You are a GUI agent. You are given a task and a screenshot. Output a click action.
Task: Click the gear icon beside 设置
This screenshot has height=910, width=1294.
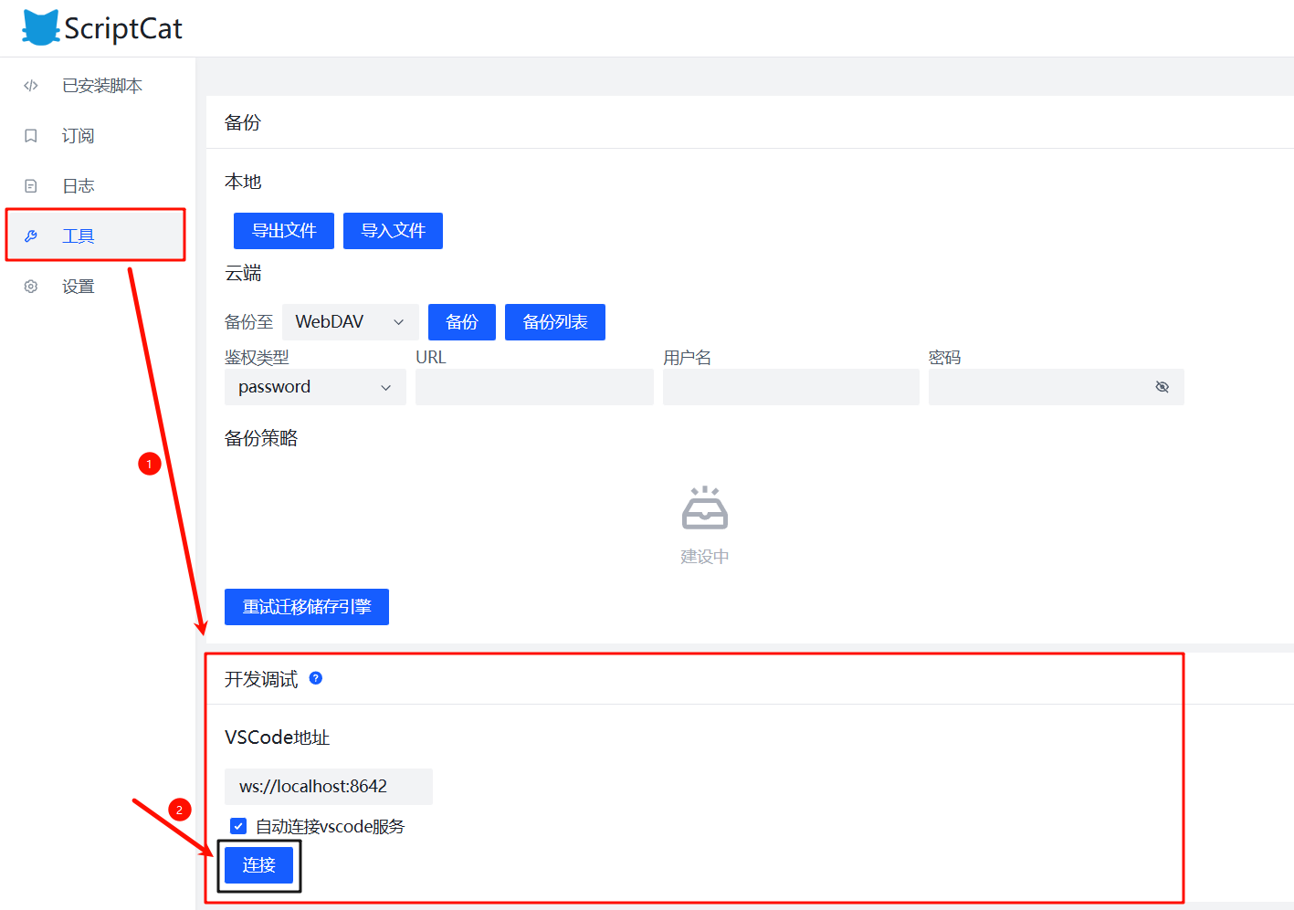[x=31, y=287]
